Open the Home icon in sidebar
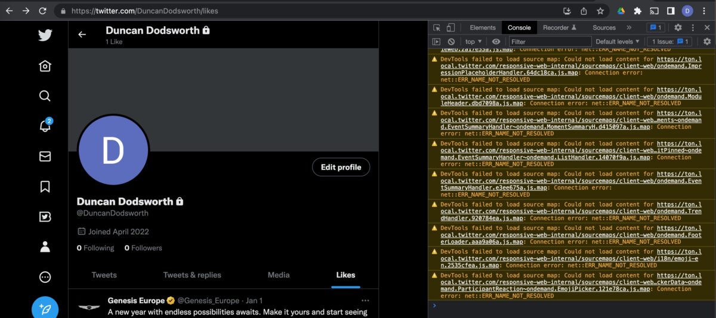This screenshot has height=318, width=716. [x=45, y=66]
